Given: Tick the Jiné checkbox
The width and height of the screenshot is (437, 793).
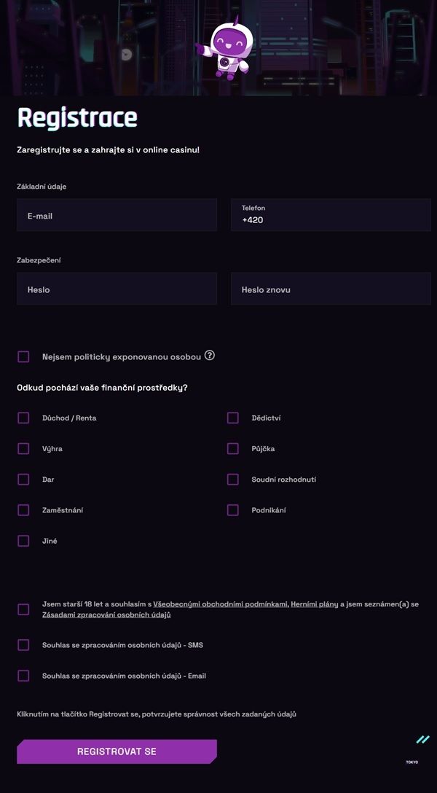Looking at the screenshot, I should pos(23,541).
